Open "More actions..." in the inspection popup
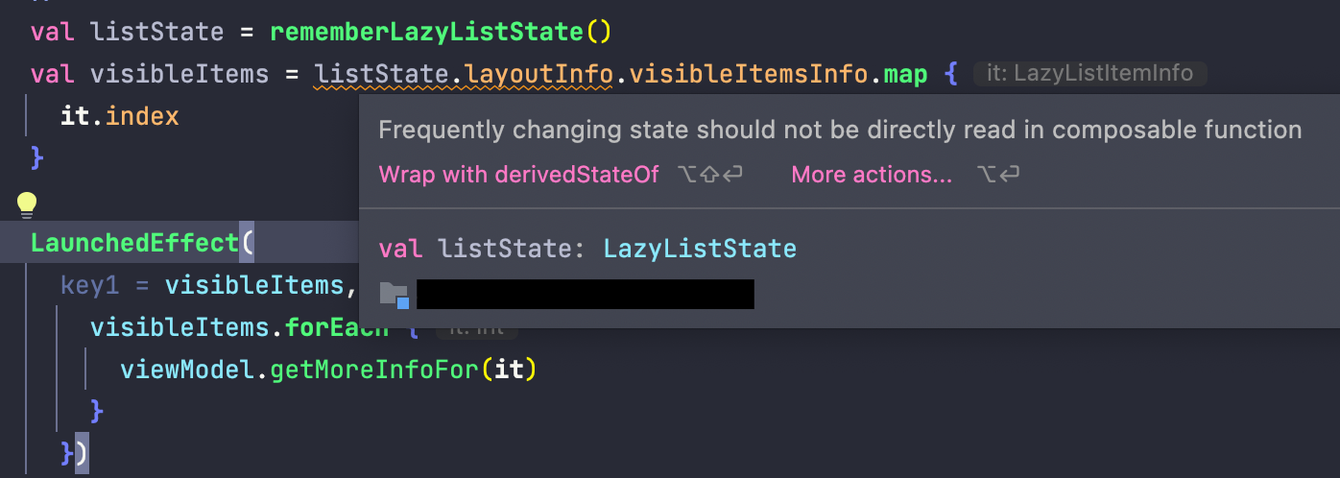The width and height of the screenshot is (1340, 478). [872, 175]
